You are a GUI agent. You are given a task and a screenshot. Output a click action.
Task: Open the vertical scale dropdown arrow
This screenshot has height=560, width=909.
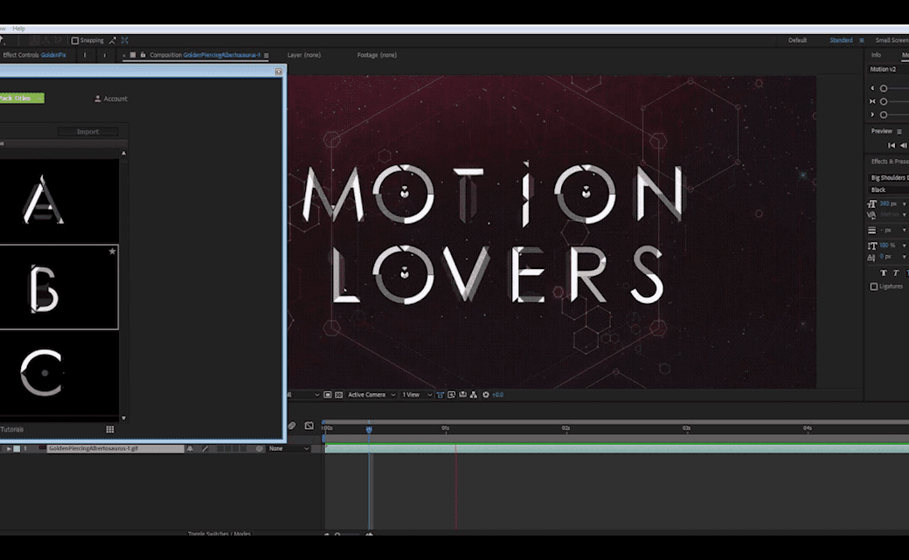[x=905, y=245]
